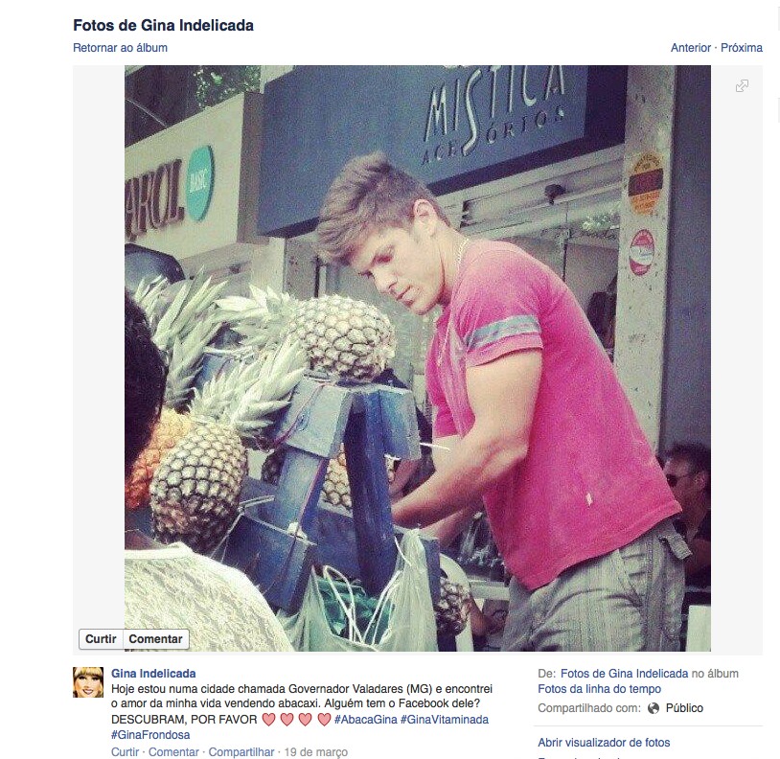This screenshot has width=780, height=759.
Task: Open the #GinaVitaminada hashtag
Action: (445, 720)
